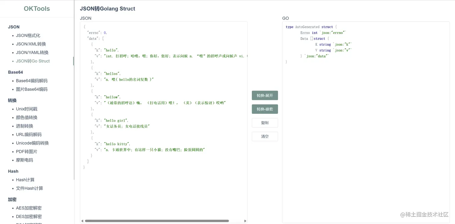Open the Hash计算 tool
Image resolution: width=455 pixels, height=224 pixels.
pyautogui.click(x=25, y=180)
